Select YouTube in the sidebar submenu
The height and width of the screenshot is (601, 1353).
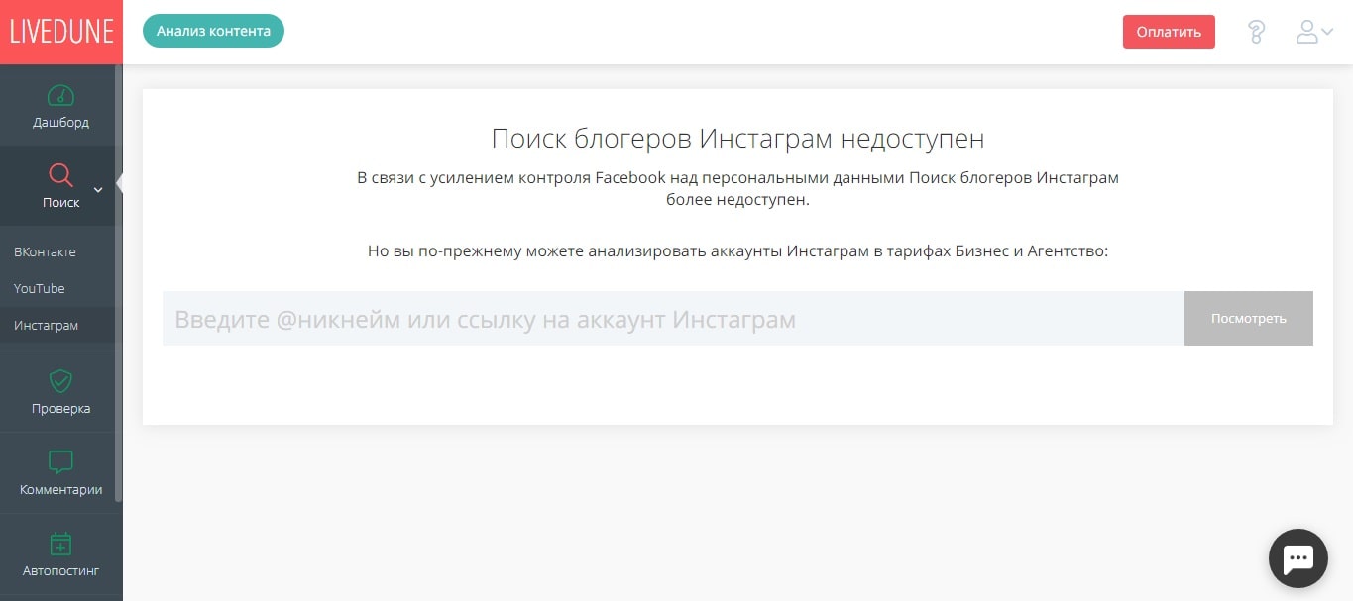click(x=40, y=288)
